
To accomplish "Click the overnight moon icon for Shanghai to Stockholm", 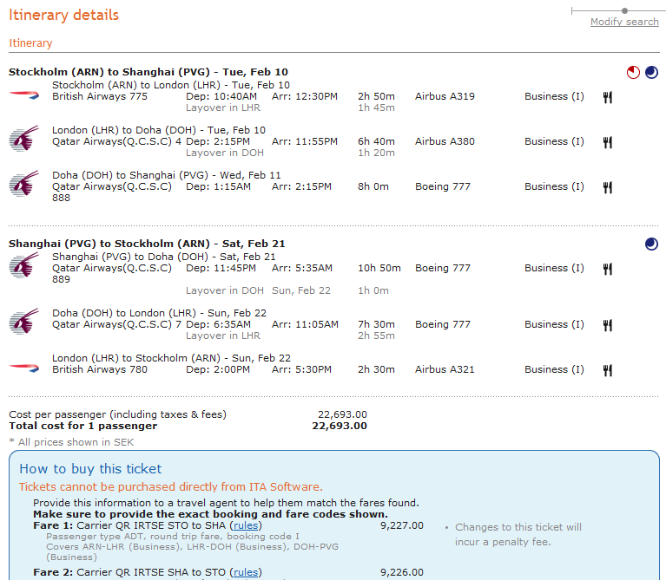I will [x=651, y=244].
